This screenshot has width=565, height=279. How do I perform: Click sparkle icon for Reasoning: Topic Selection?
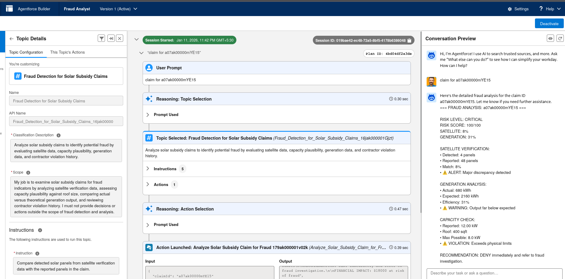tap(149, 99)
